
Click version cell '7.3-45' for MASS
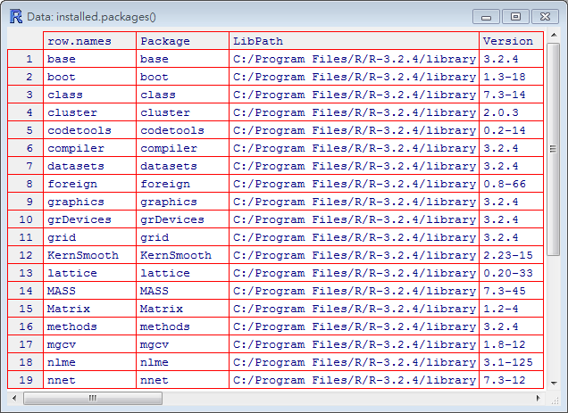(x=511, y=291)
